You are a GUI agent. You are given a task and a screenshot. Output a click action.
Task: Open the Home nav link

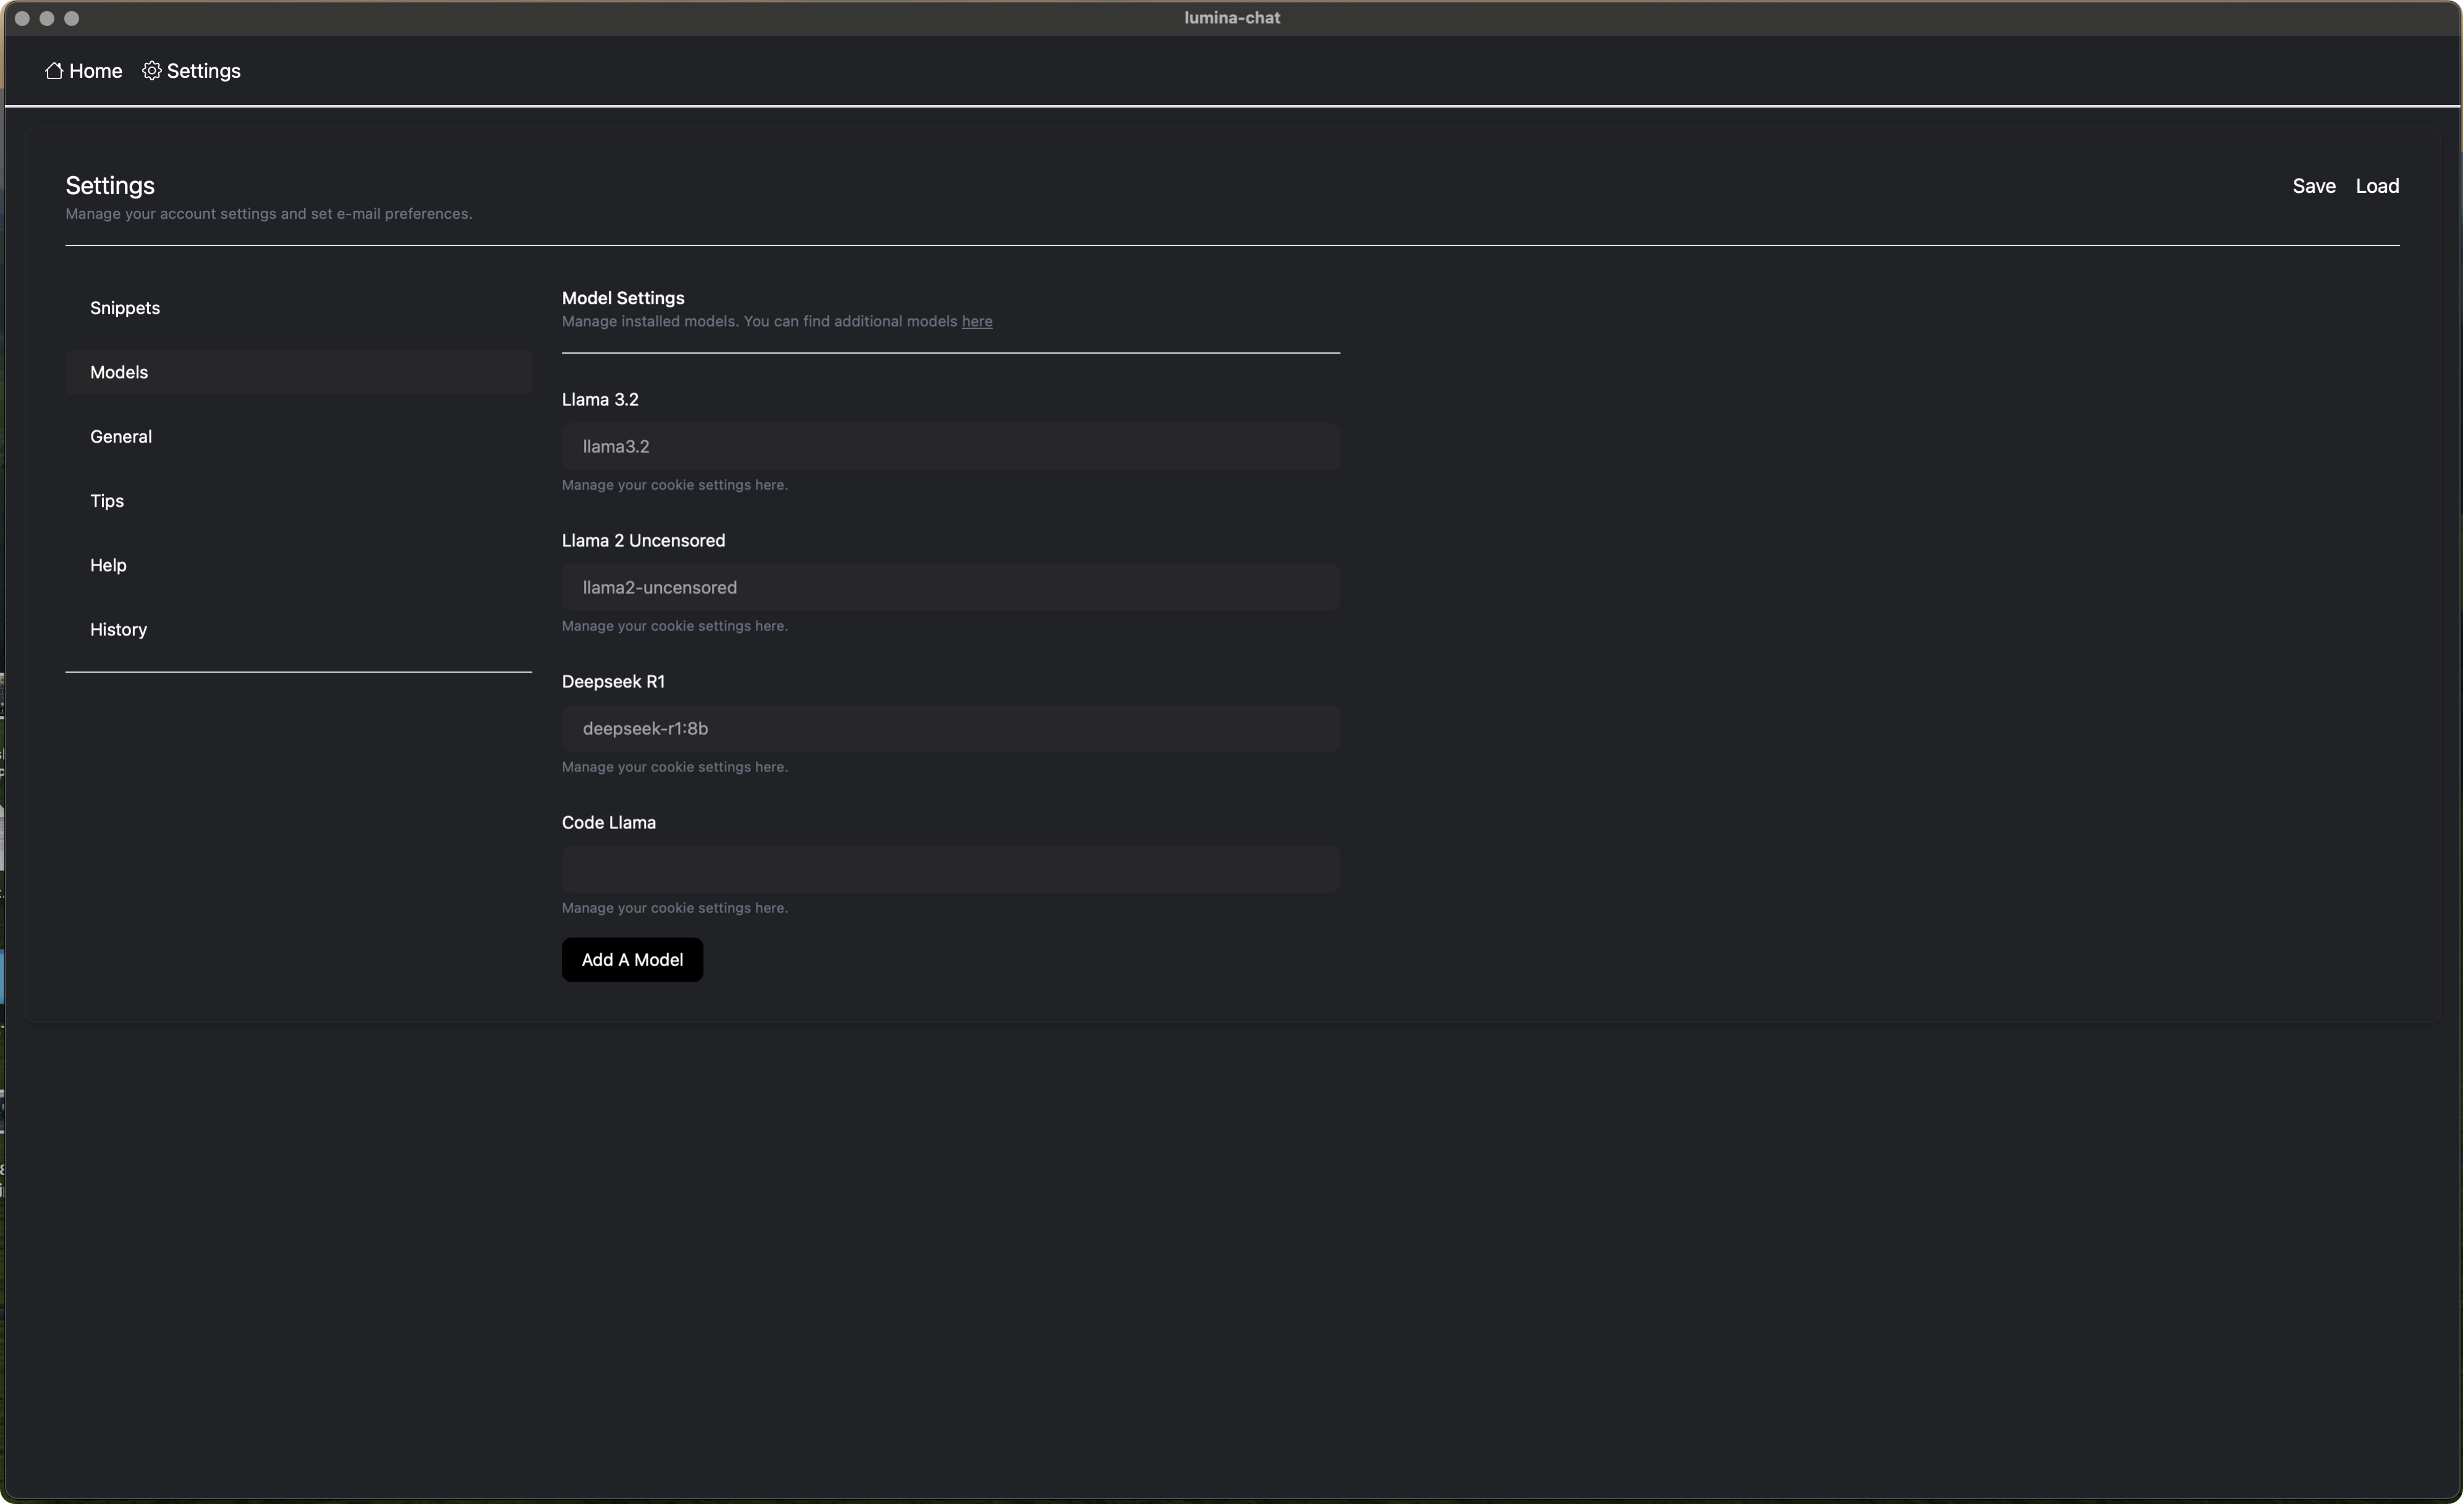(x=84, y=71)
